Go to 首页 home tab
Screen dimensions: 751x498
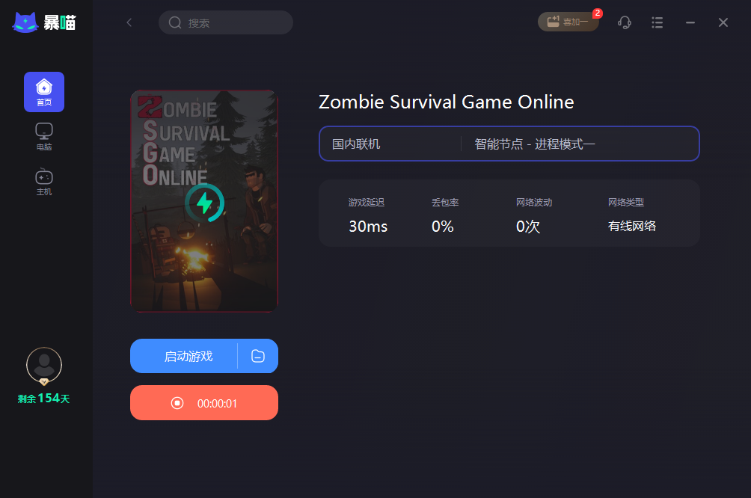click(x=44, y=92)
